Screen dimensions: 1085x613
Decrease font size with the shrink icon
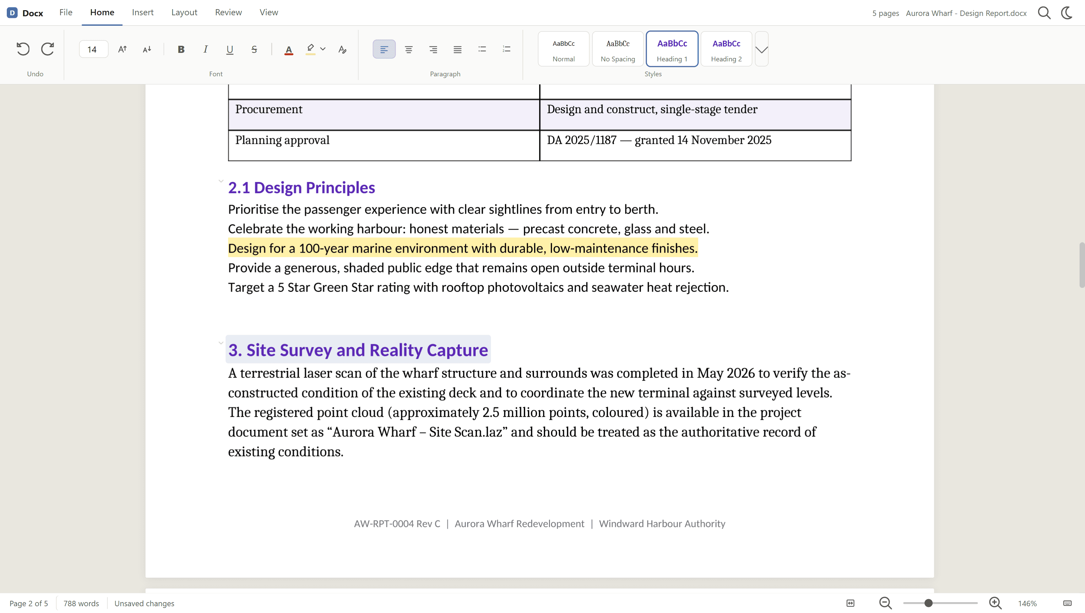click(x=147, y=49)
